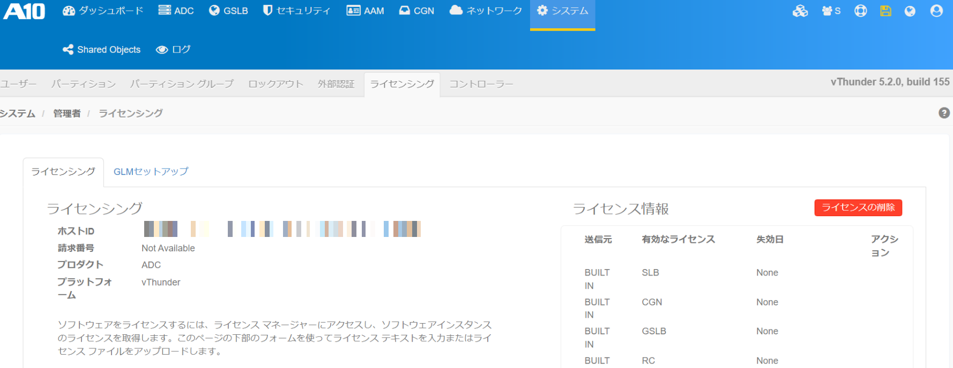Click CGN in the license table
This screenshot has height=368, width=953.
coord(652,302)
